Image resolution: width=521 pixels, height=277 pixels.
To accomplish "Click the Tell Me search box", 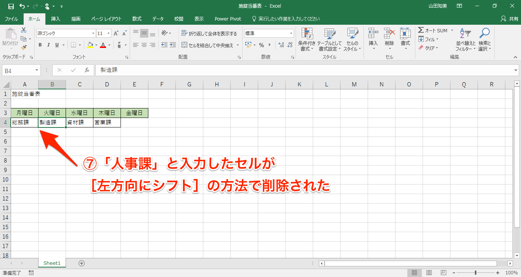I will (286, 19).
